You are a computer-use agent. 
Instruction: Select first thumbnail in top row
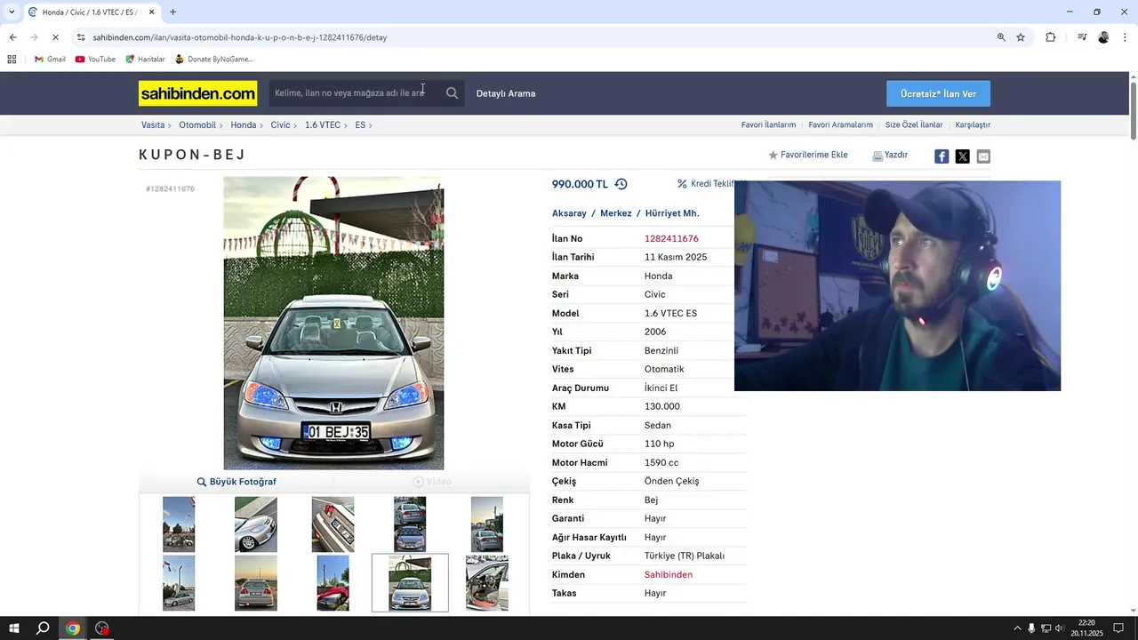tap(179, 524)
